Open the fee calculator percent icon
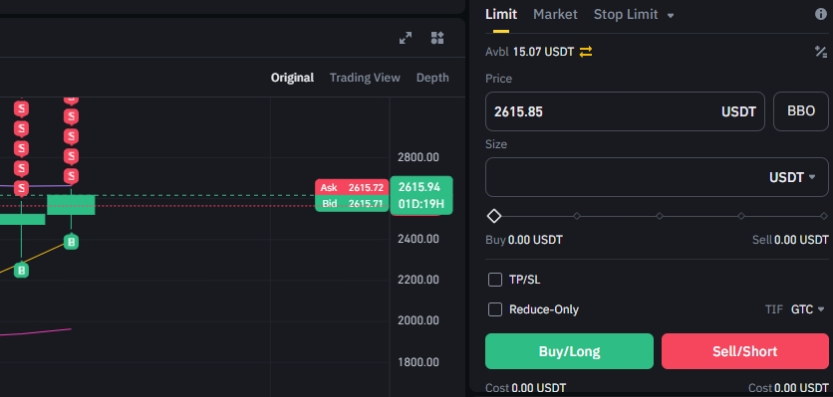The height and width of the screenshot is (397, 833). [x=821, y=52]
